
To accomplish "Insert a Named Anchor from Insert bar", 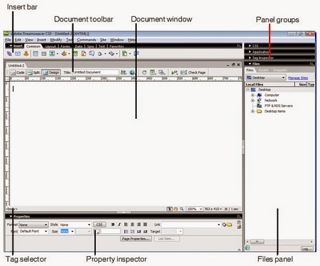I will coord(26,53).
